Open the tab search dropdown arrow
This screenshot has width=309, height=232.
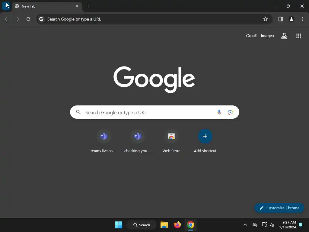(x=6, y=6)
